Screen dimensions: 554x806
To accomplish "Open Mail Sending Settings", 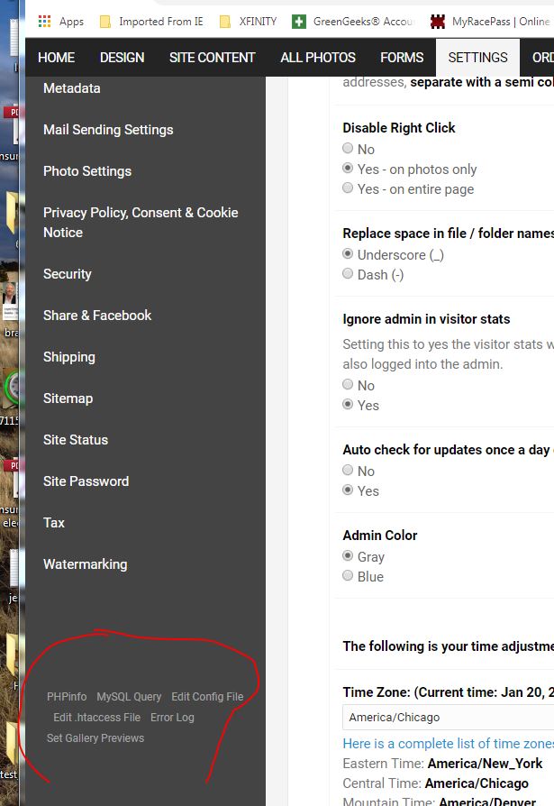I will [x=108, y=130].
